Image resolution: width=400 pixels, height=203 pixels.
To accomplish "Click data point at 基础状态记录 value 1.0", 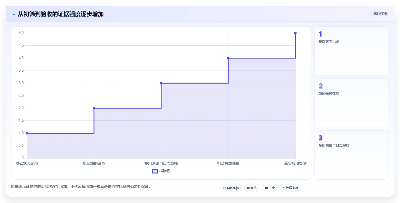I will (x=27, y=133).
